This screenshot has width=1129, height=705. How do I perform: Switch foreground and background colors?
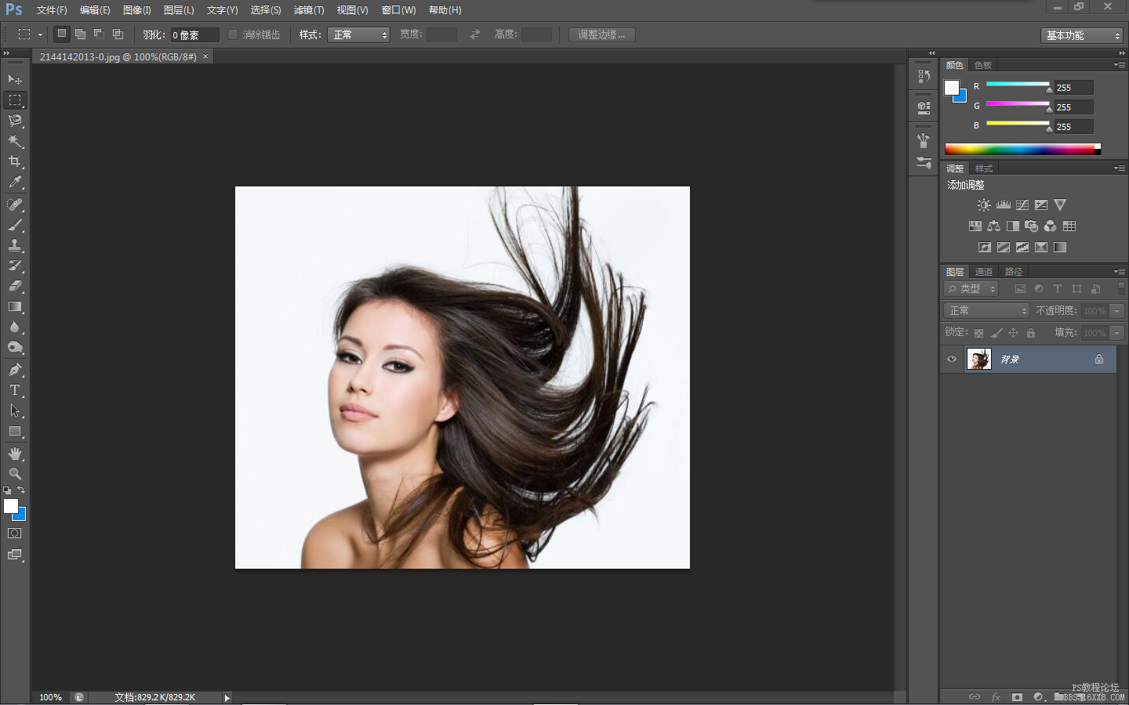tap(21, 490)
